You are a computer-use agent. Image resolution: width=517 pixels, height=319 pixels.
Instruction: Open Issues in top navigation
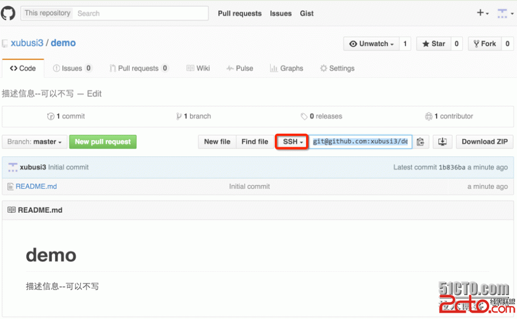pos(280,14)
